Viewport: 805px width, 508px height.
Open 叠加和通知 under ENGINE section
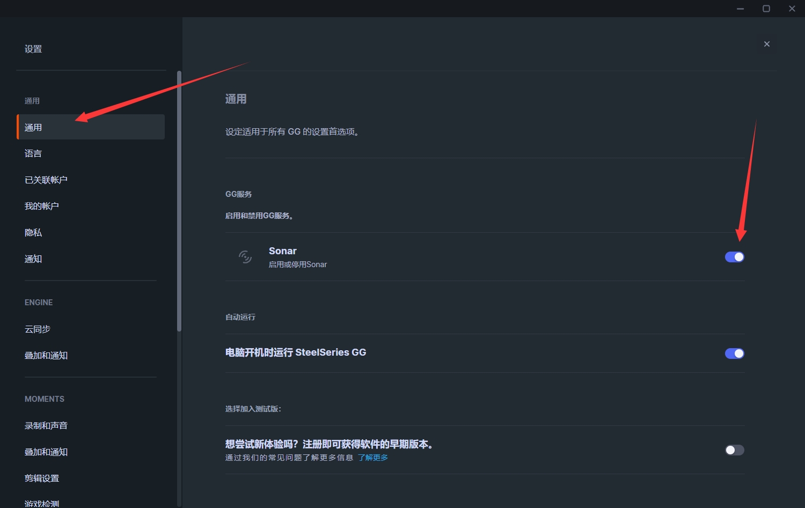coord(46,355)
